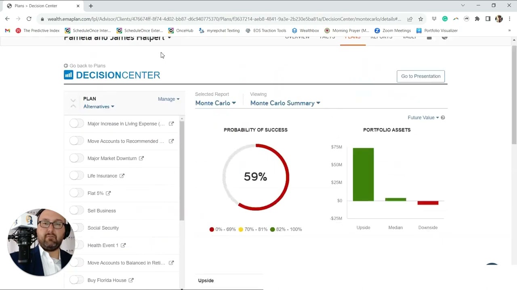Click the browser address bar URL
Image resolution: width=517 pixels, height=290 pixels.
coord(224,19)
